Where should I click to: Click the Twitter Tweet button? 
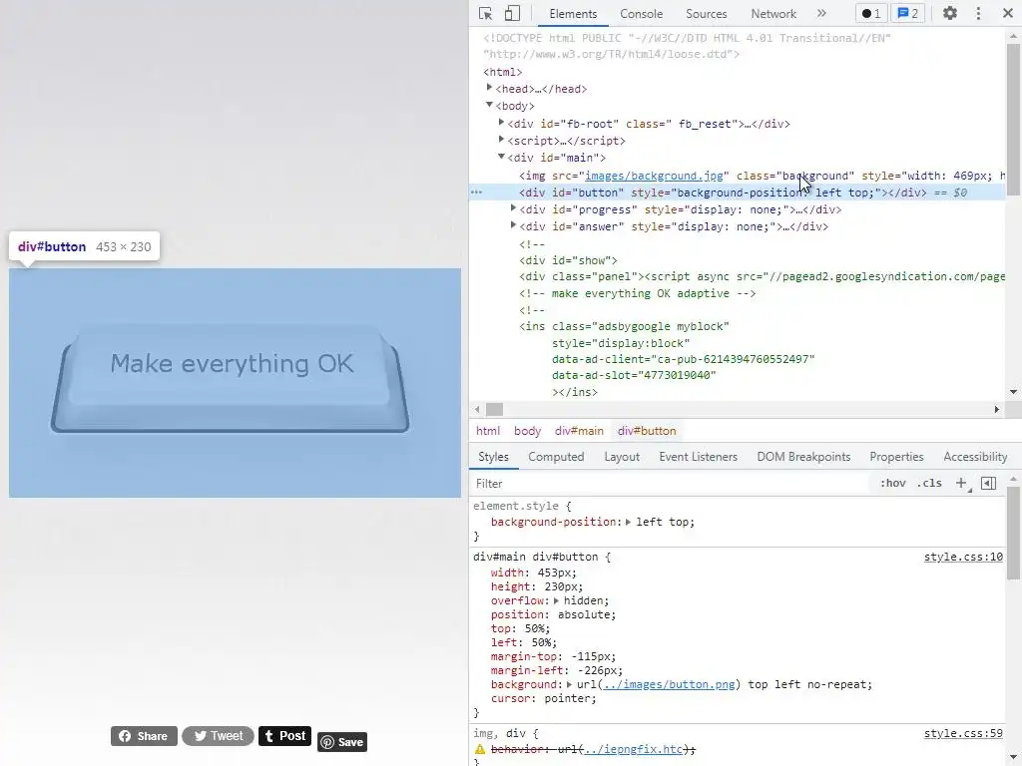tap(218, 736)
